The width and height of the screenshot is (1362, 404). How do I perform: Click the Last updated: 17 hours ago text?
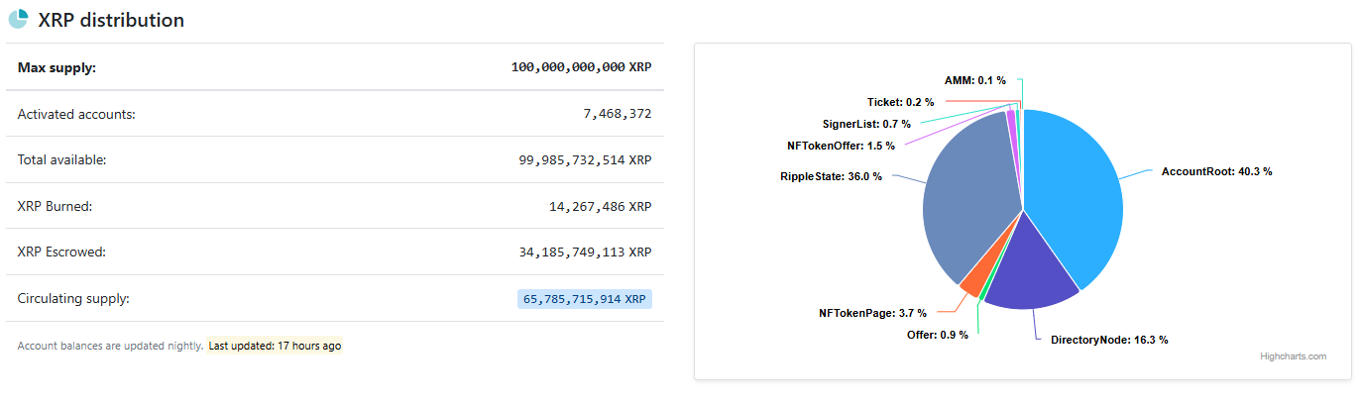pyautogui.click(x=275, y=346)
